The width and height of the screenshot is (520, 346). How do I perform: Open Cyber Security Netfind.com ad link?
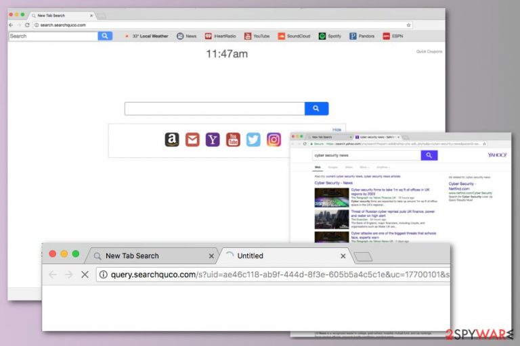tap(462, 186)
